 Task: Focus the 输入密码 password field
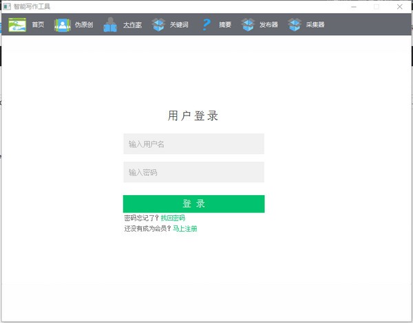[194, 172]
